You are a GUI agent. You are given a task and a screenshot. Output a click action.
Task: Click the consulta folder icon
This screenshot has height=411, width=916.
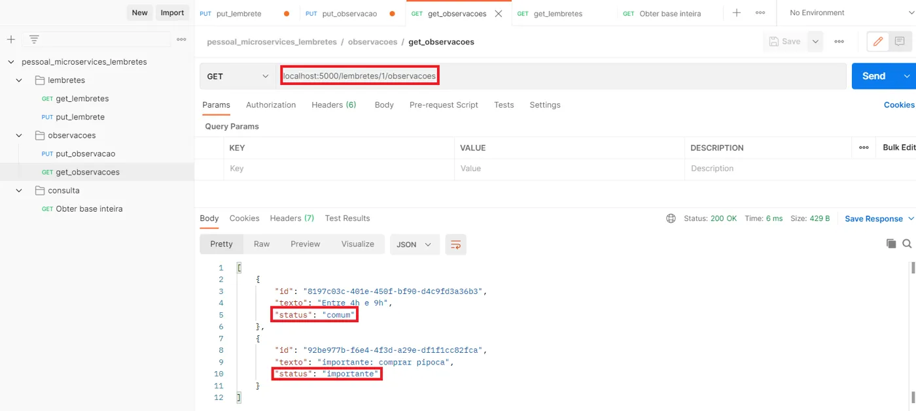point(39,190)
